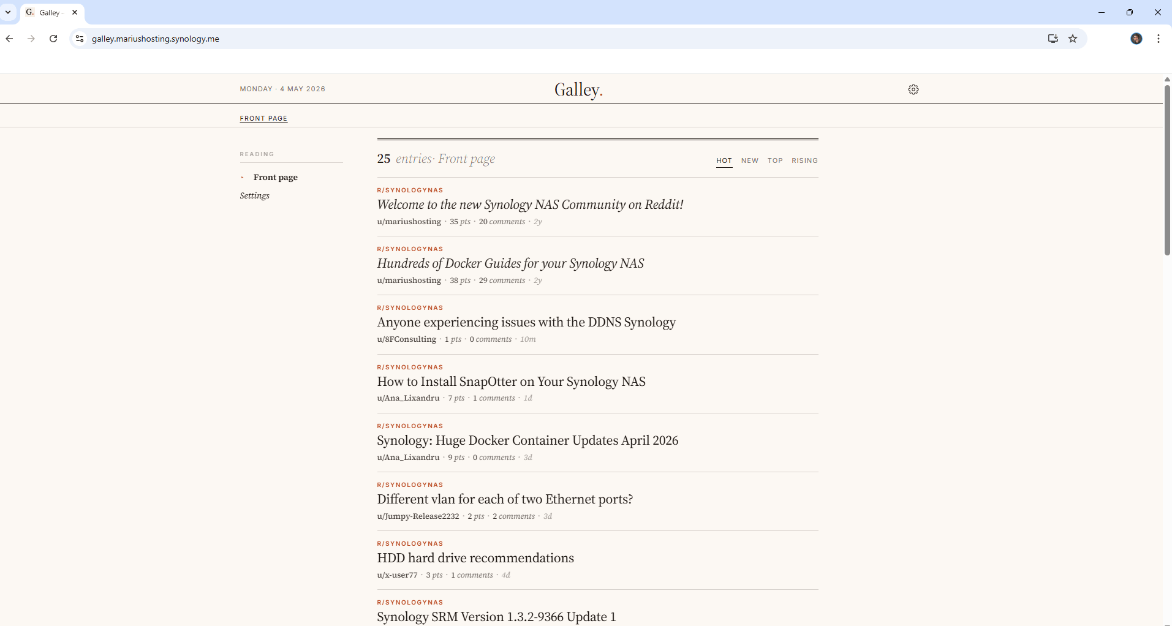Click u/mariushosting on the Welcome post
This screenshot has width=1172, height=626.
point(409,222)
